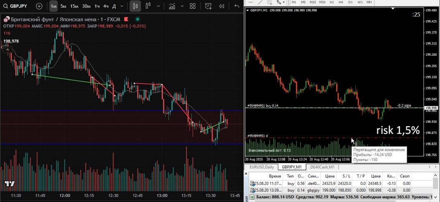Toggle the M15 timeframe in MetaTrader
This screenshot has height=202, width=440.
tap(313, 2)
